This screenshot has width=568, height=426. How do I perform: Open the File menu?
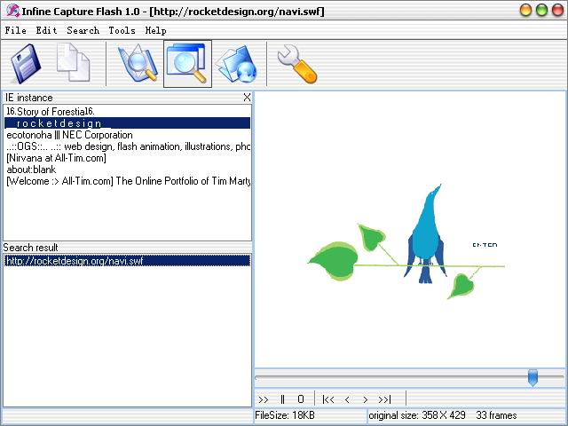tap(16, 30)
